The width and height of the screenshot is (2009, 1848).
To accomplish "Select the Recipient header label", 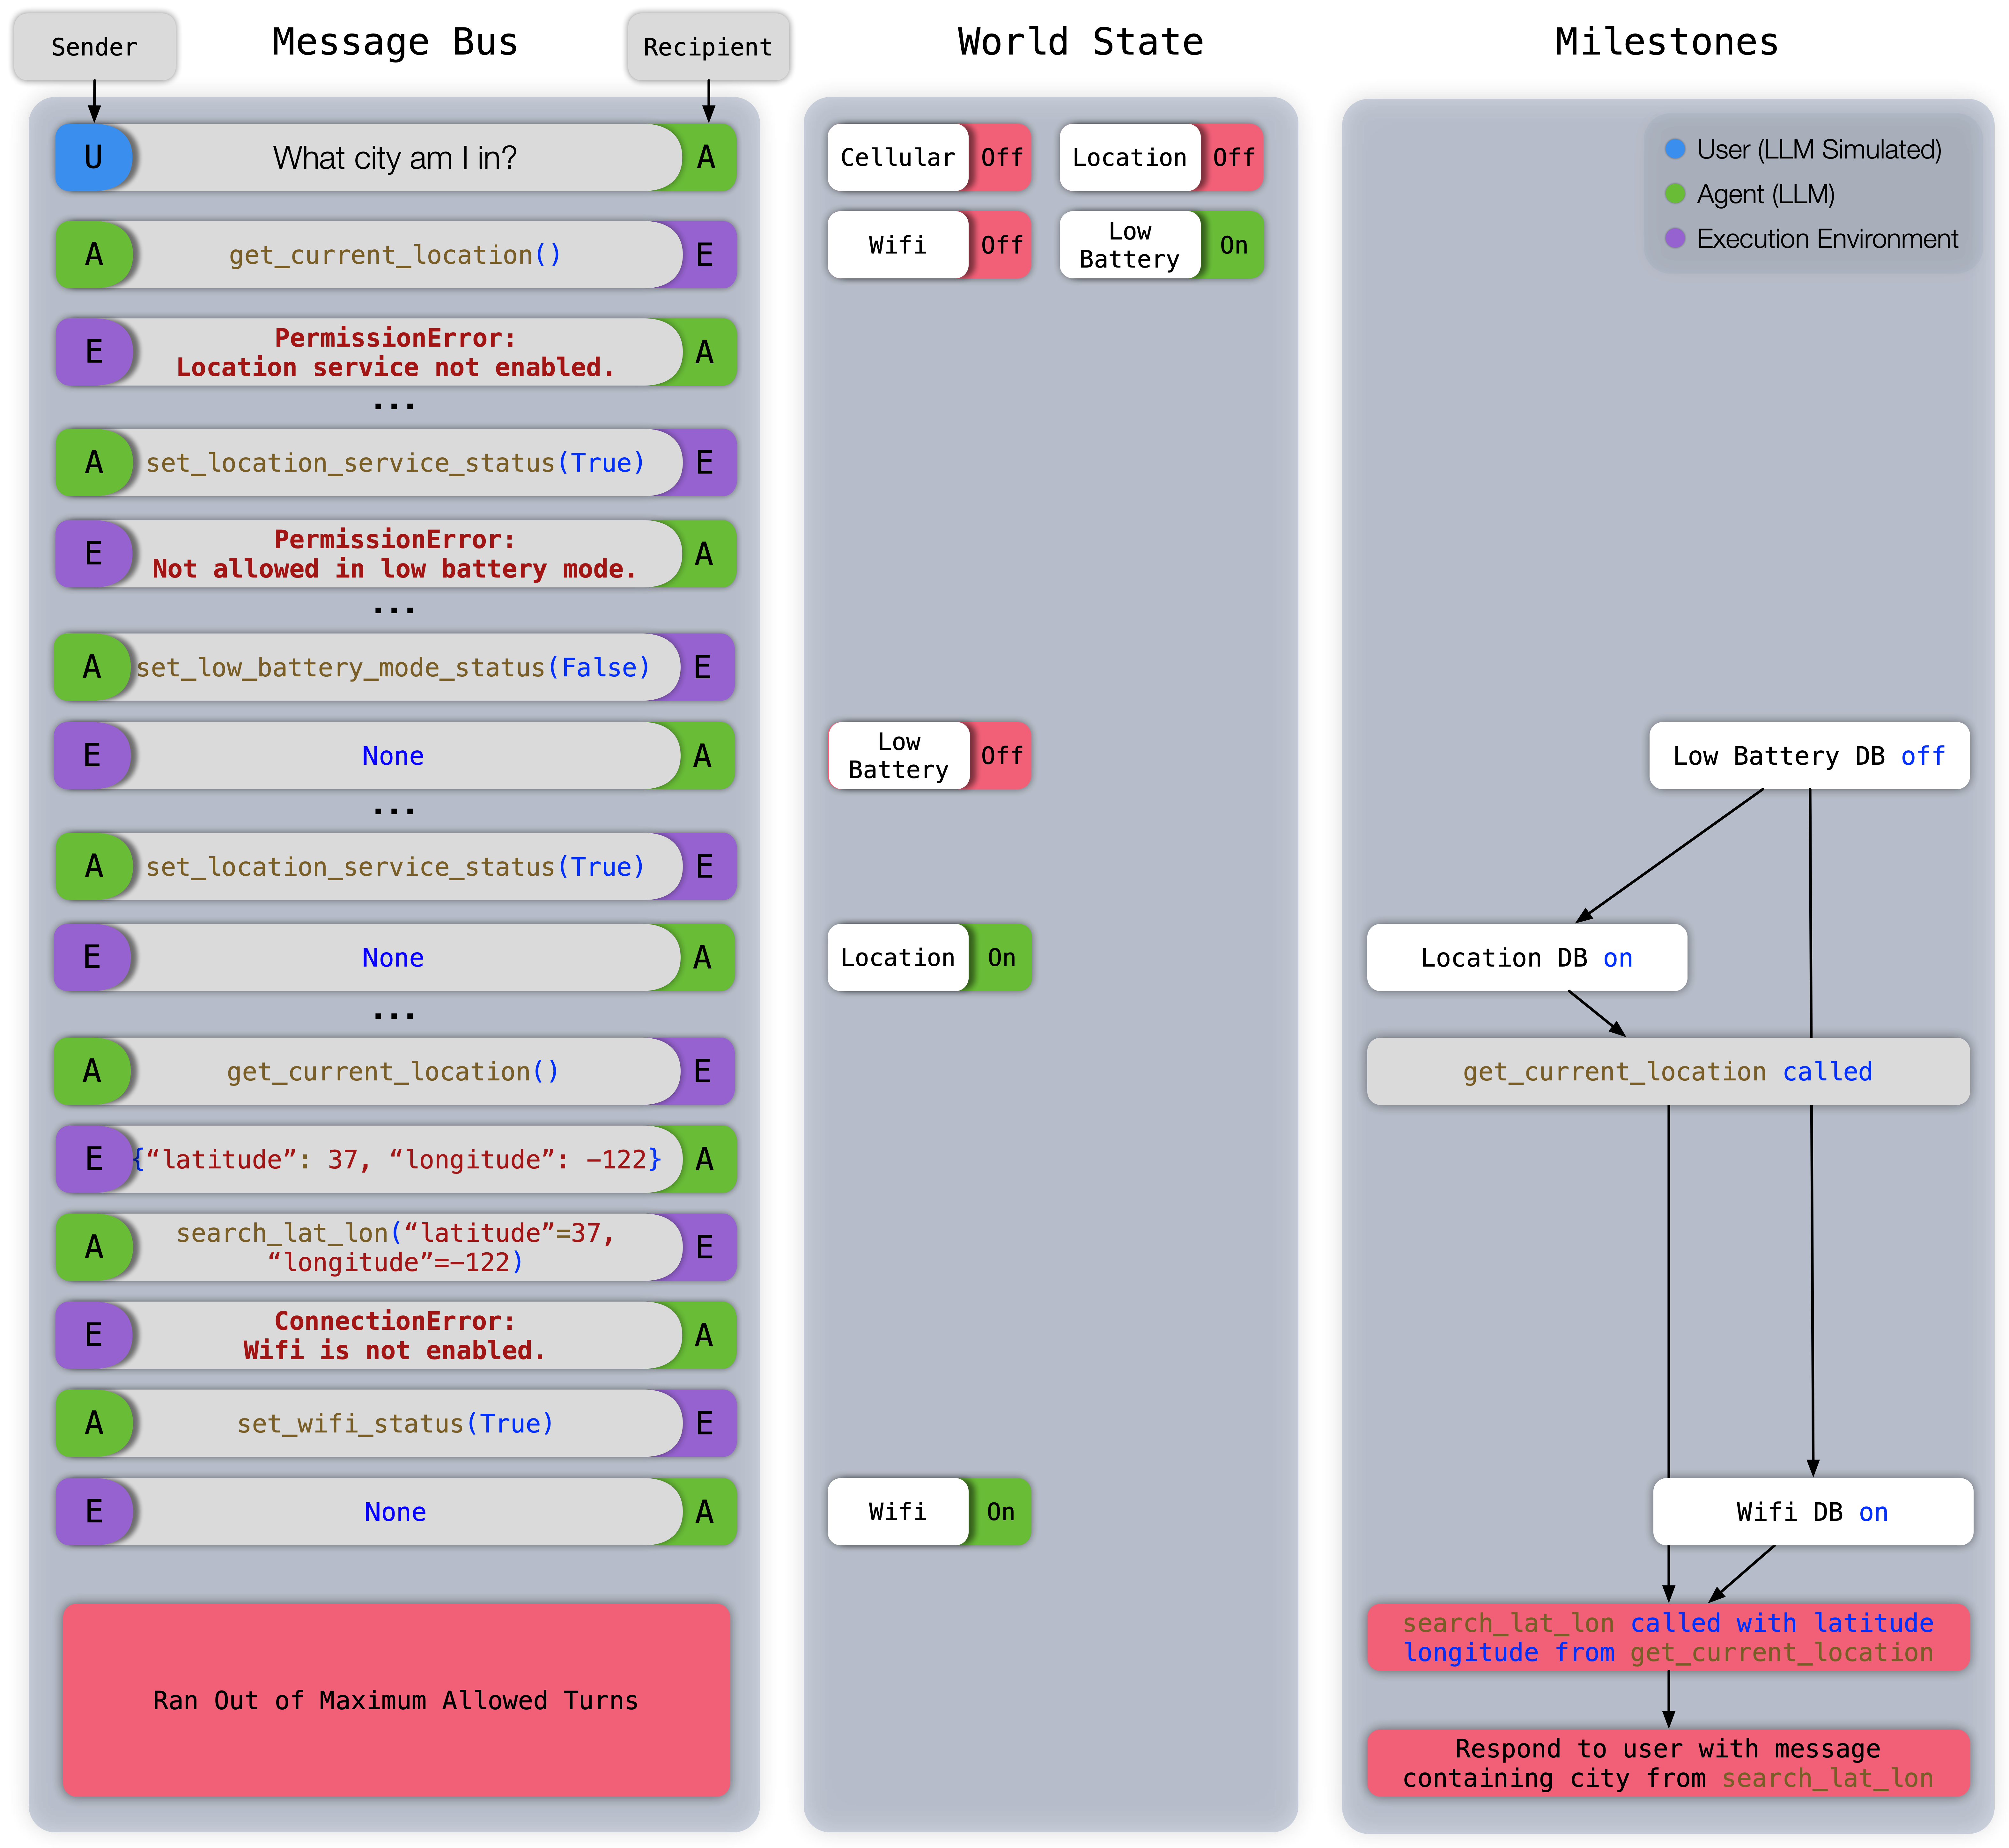I will coord(708,47).
